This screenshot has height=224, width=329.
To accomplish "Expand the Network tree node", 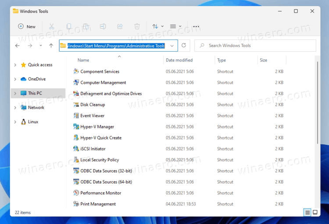I will (x=15, y=107).
